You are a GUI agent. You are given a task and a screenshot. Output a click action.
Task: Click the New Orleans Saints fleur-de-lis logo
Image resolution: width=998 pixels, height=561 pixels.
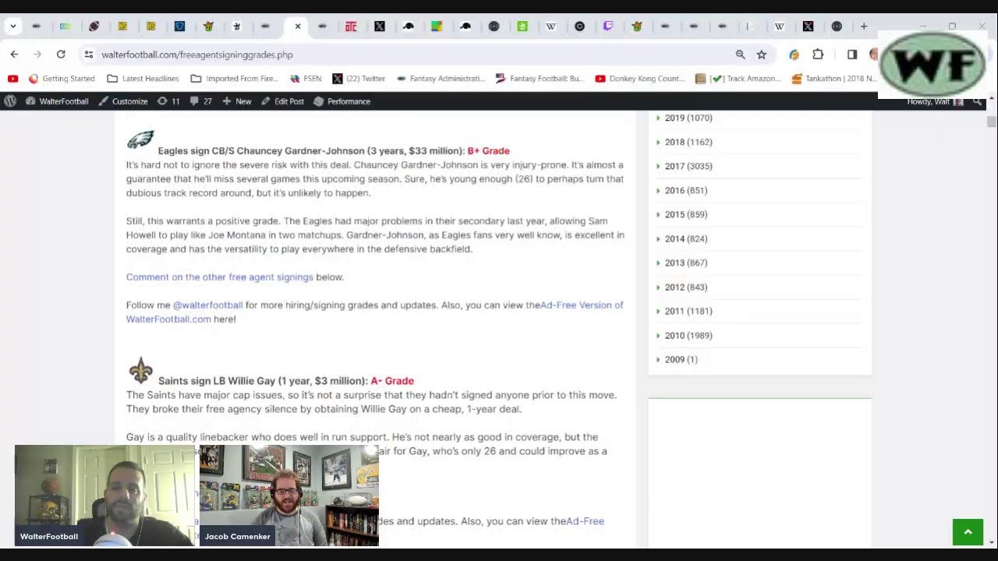tap(141, 371)
